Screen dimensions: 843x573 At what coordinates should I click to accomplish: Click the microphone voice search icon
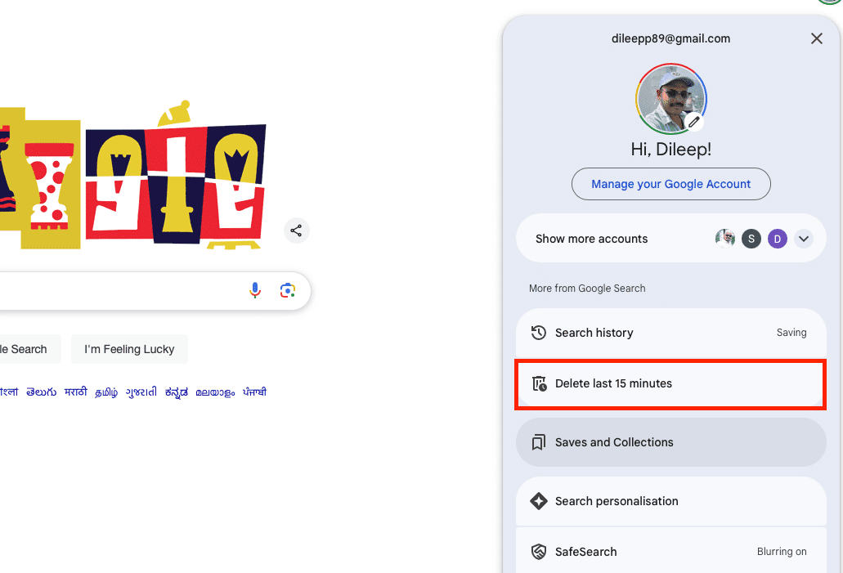(x=255, y=290)
